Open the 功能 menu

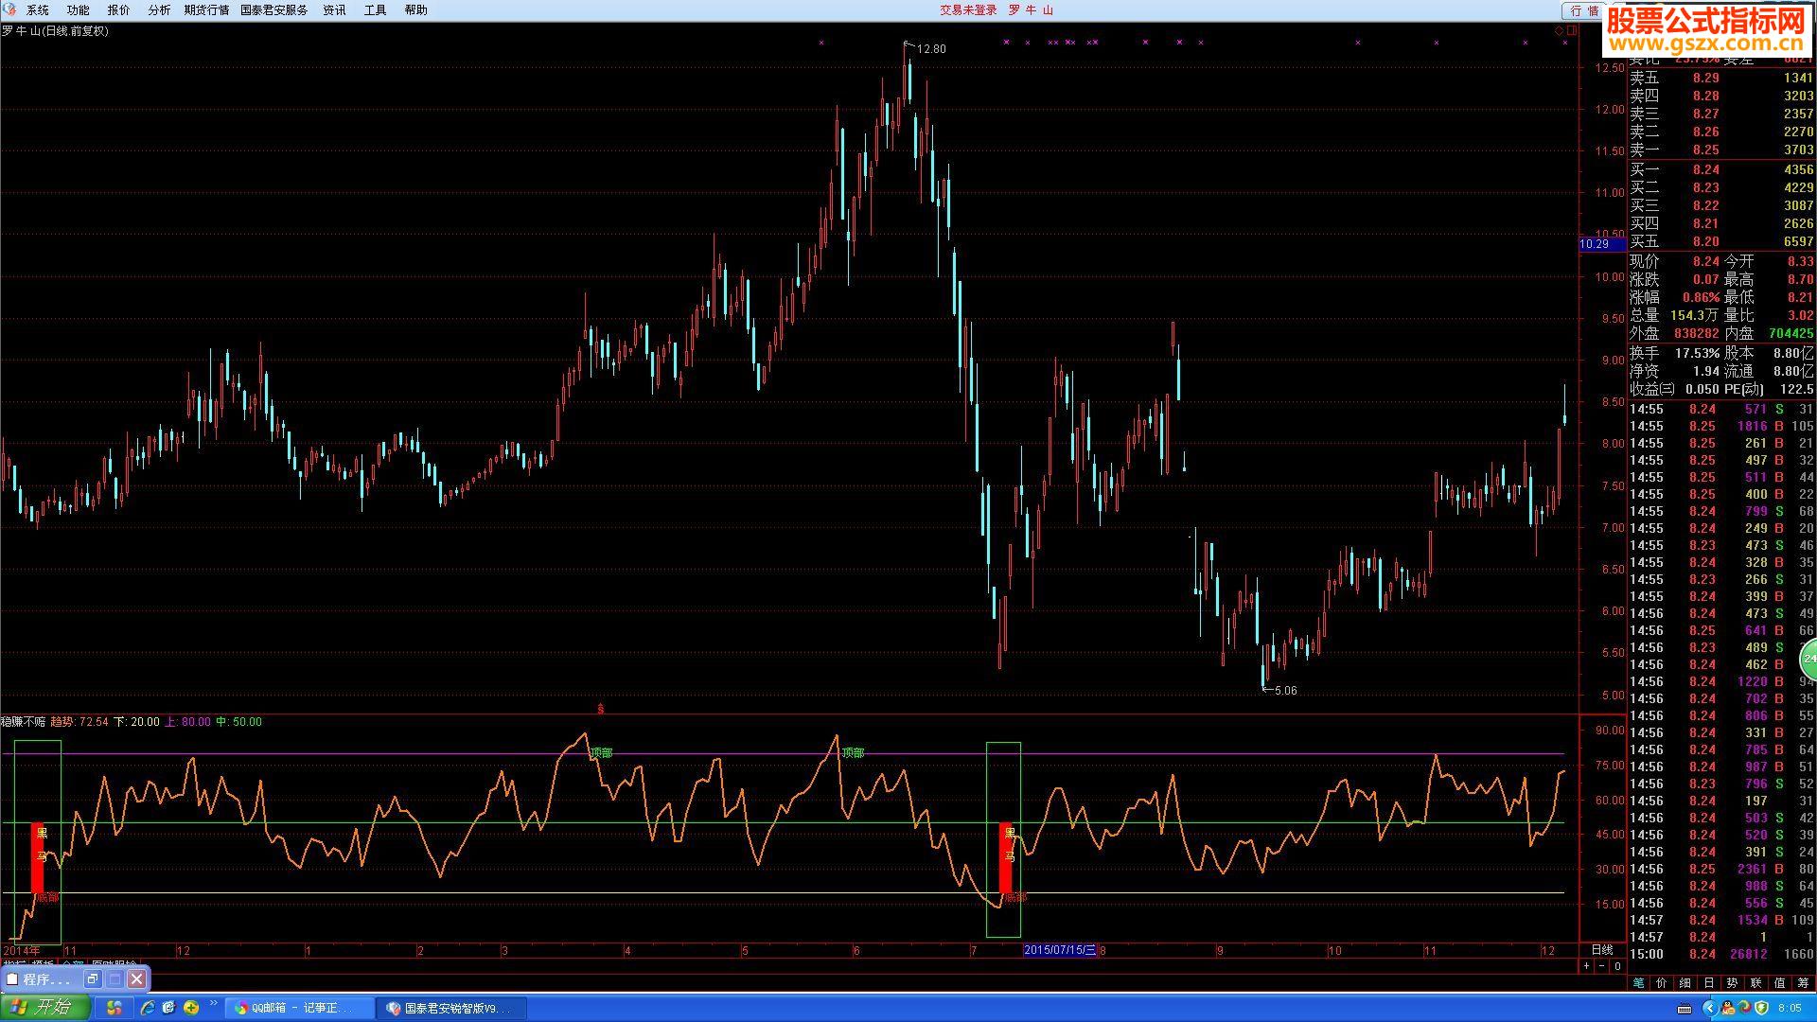(79, 9)
